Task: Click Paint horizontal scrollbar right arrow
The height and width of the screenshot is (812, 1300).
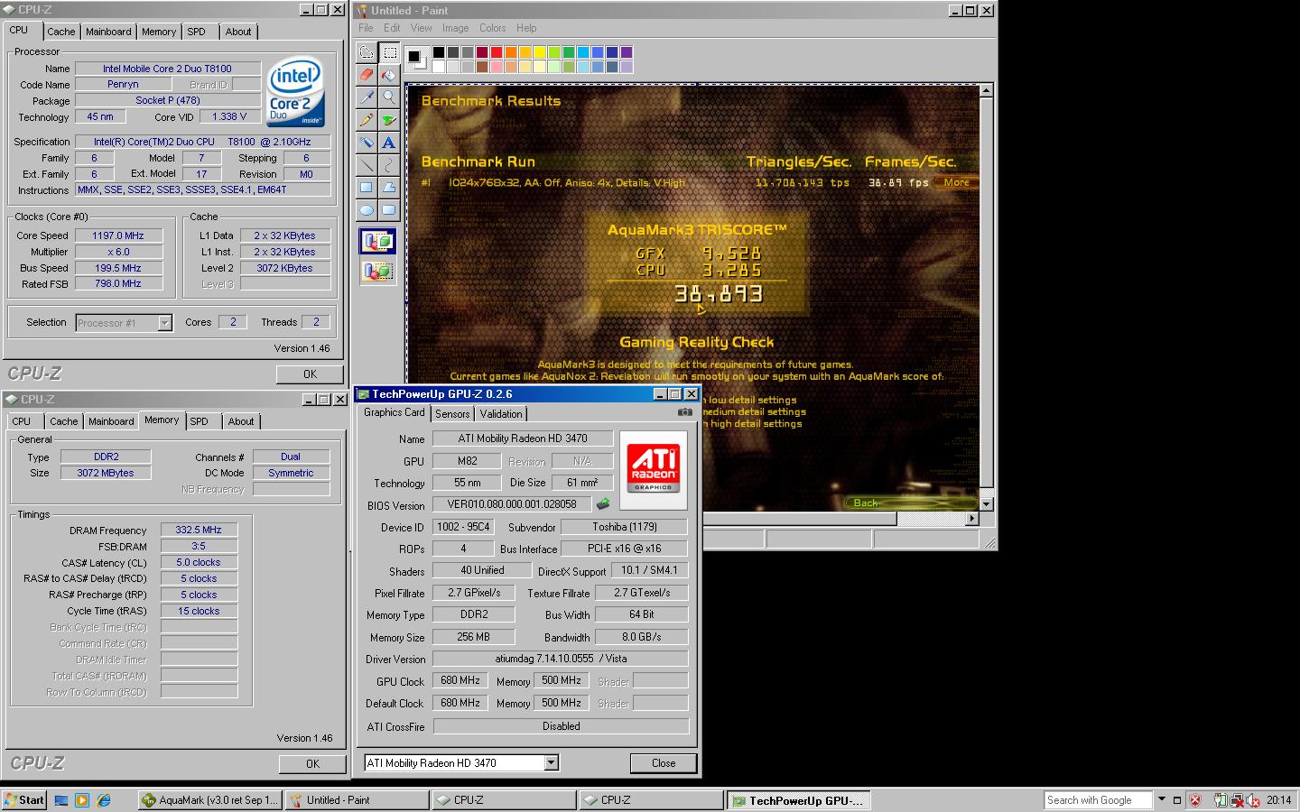Action: point(972,518)
